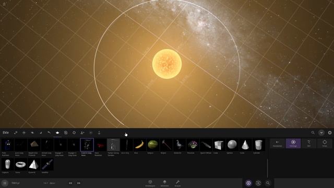Select the Cylinder shape thumbnail
The height and width of the screenshot is (188, 334).
tap(259, 145)
